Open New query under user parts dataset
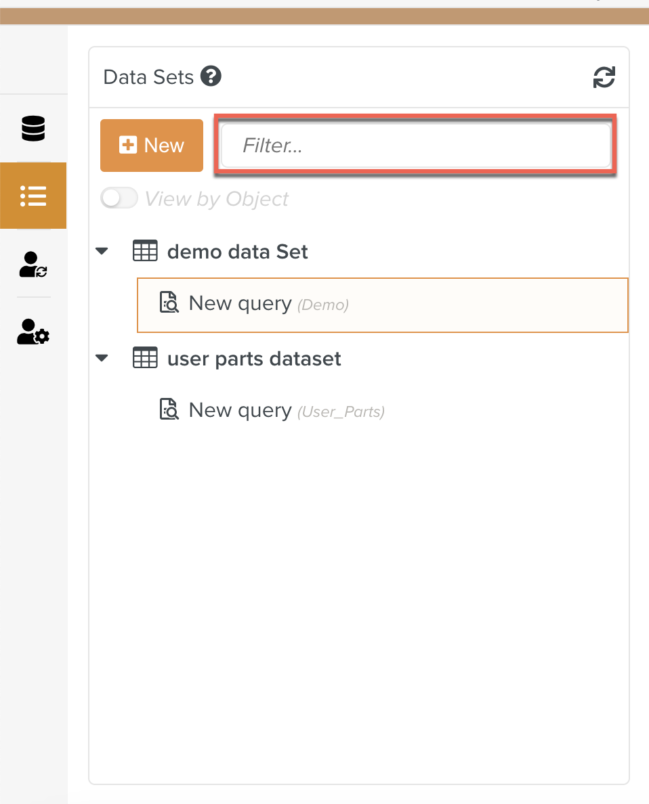Viewport: 649px width, 804px height. tap(240, 410)
